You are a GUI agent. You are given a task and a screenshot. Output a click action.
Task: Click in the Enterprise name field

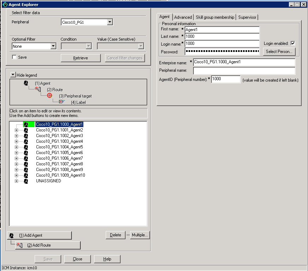tap(244, 62)
